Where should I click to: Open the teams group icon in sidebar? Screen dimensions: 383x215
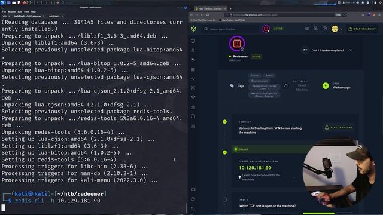pyautogui.click(x=193, y=60)
